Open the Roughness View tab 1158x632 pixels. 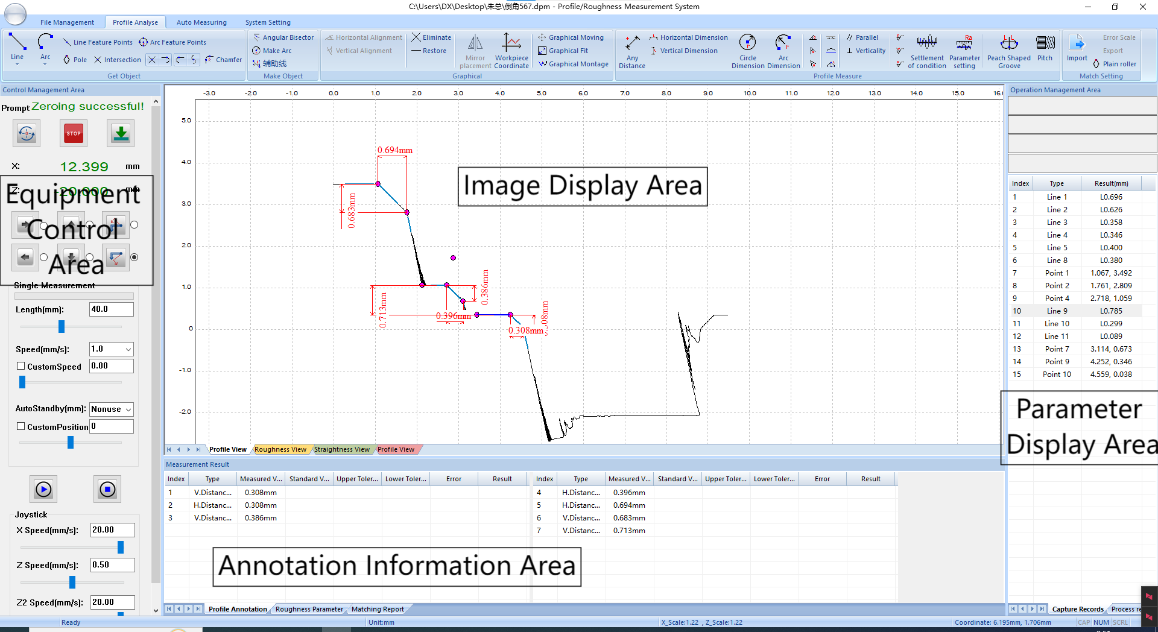pyautogui.click(x=280, y=449)
